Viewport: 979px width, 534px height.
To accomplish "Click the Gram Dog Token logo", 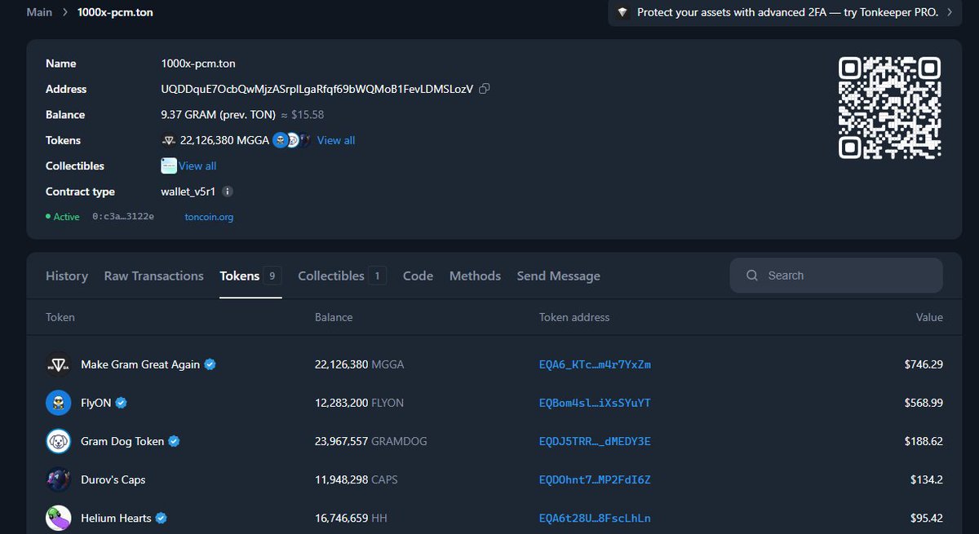I will (x=59, y=441).
